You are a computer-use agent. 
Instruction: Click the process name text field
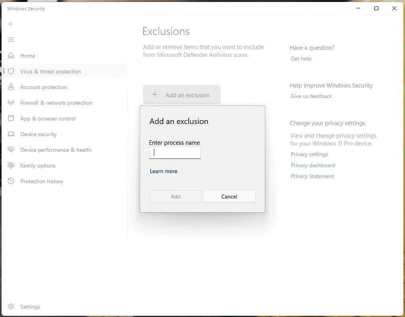[x=175, y=153]
